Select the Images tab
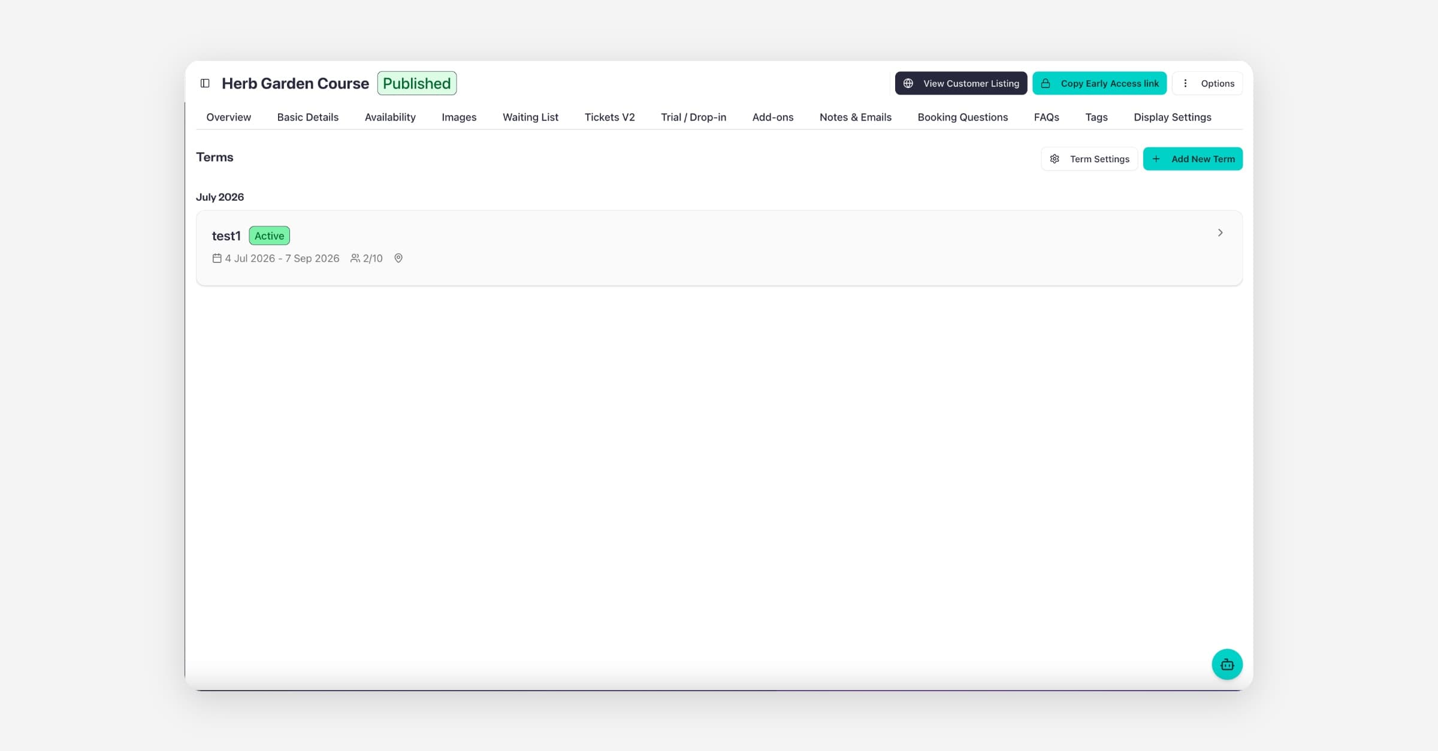 pyautogui.click(x=459, y=117)
